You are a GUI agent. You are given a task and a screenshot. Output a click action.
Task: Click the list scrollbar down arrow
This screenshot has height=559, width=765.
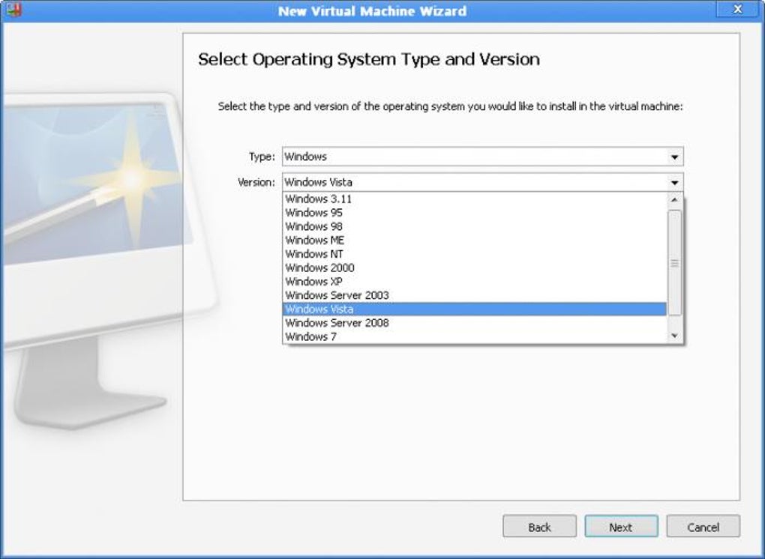(x=674, y=335)
